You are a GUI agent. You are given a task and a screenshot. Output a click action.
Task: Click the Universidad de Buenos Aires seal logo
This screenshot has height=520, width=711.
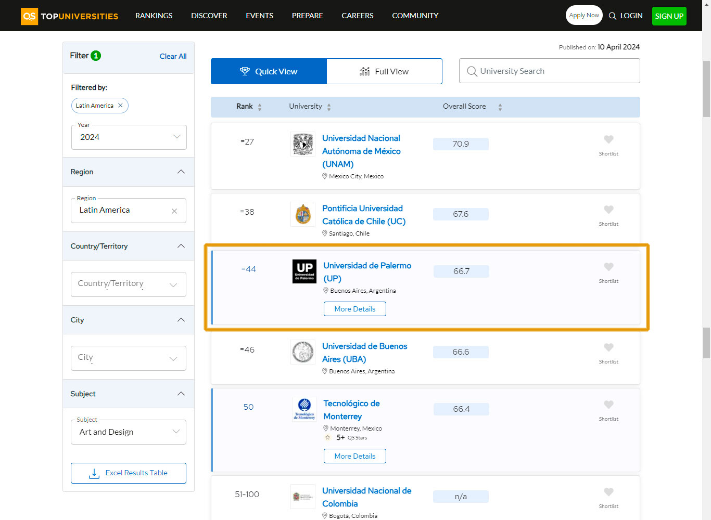pyautogui.click(x=303, y=352)
